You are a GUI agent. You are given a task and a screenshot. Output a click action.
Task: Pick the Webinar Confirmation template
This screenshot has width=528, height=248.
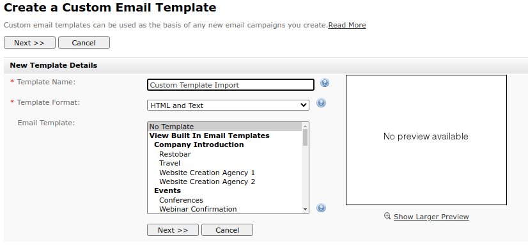pyautogui.click(x=198, y=209)
